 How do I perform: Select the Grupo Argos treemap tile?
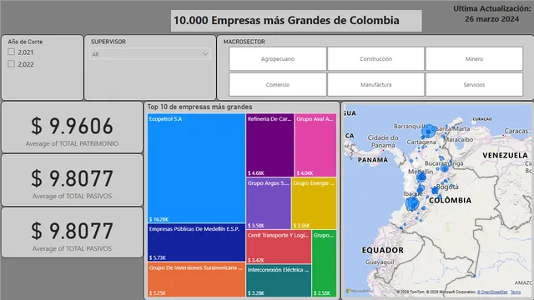[x=269, y=203]
